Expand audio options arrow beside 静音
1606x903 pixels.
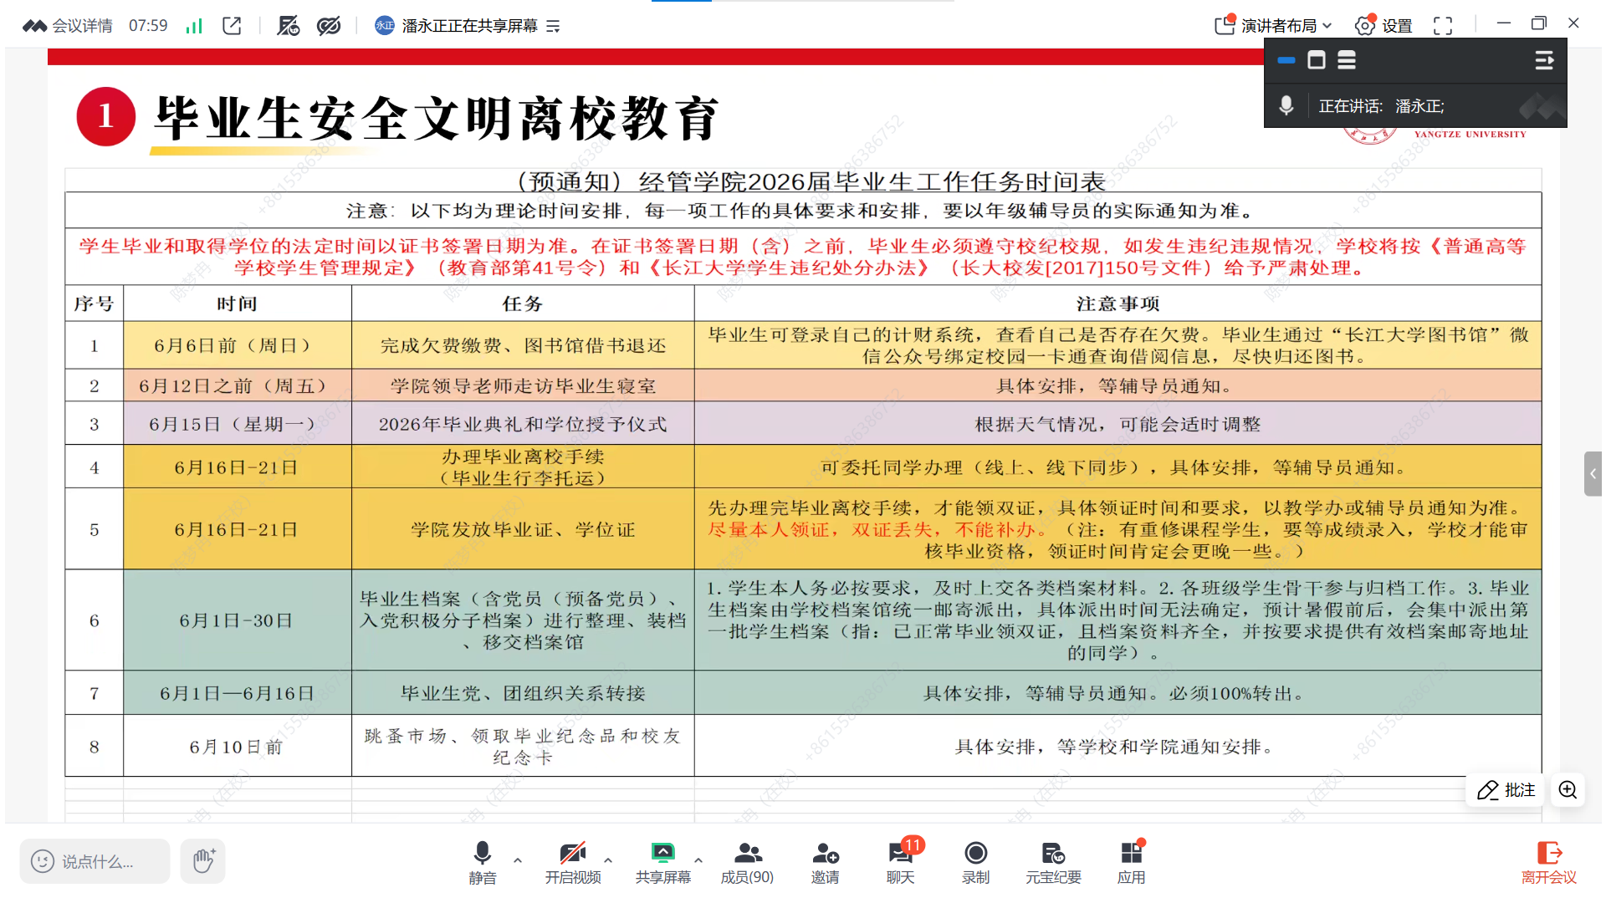[x=518, y=860]
